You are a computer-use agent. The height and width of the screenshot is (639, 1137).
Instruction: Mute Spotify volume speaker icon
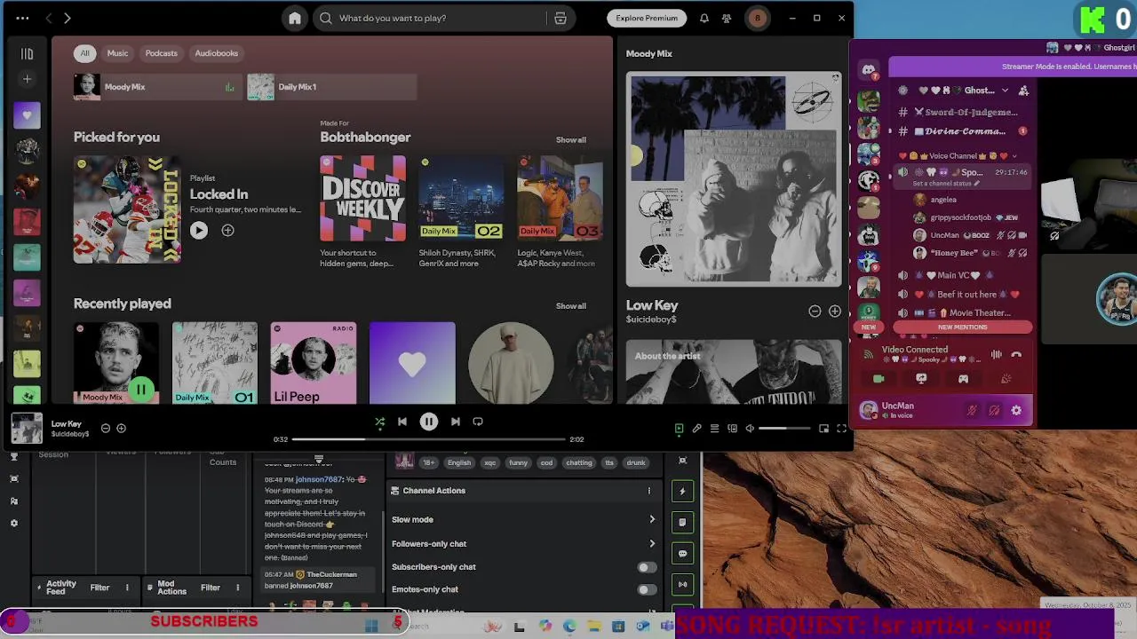[x=750, y=429]
